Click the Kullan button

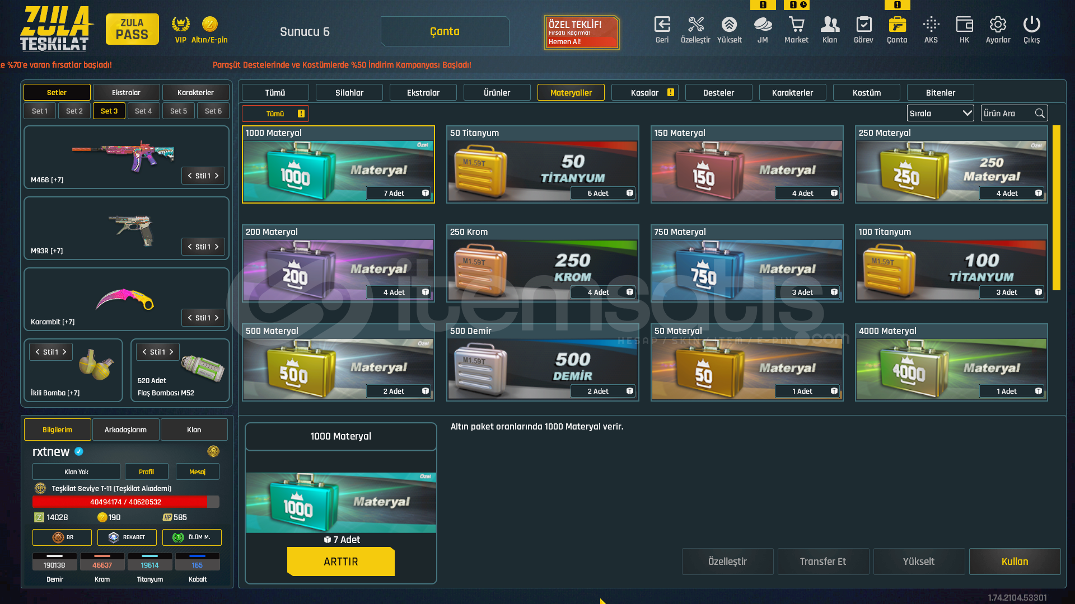pos(1015,561)
